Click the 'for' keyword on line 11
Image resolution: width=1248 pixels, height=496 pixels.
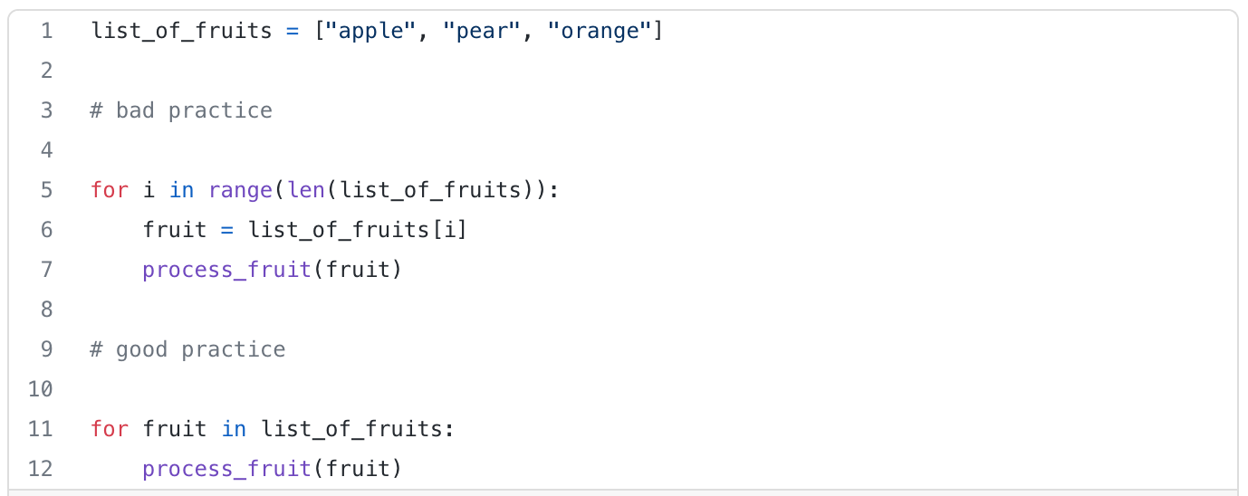[110, 429]
